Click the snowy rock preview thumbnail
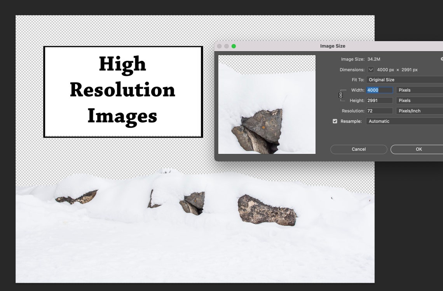The width and height of the screenshot is (443, 291). click(267, 105)
